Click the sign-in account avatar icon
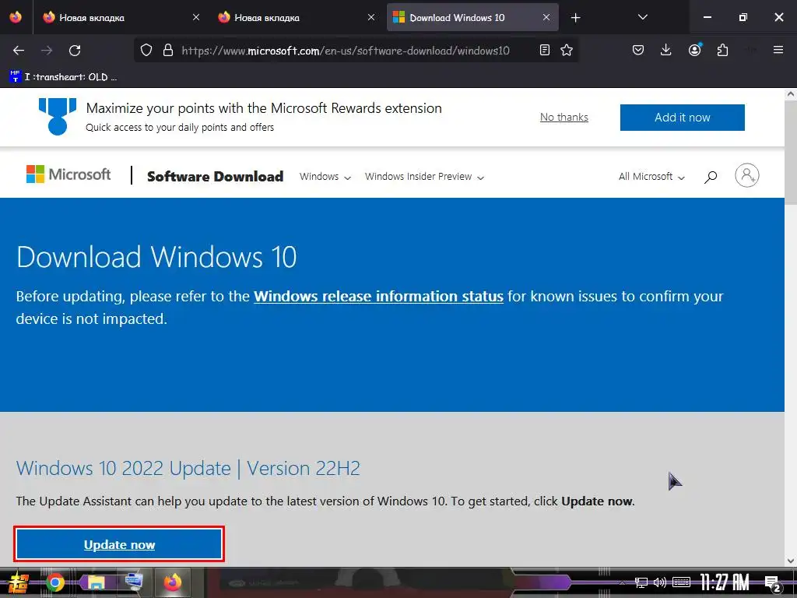797x598 pixels. point(746,175)
